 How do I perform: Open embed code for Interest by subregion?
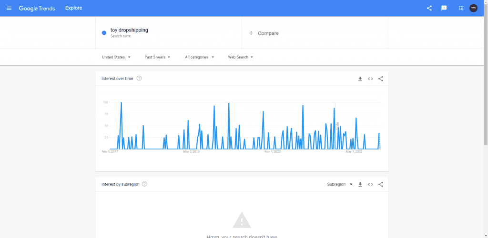click(370, 184)
